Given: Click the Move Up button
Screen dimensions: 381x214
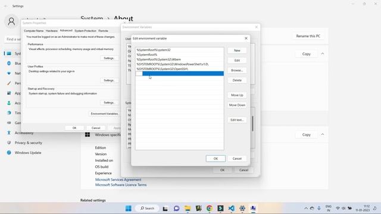Looking at the screenshot, I should coord(237,95).
